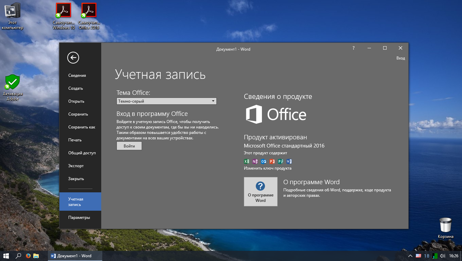Open the 'Общий доступ' backstage tab
Viewport: 462px width, 261px height.
click(x=80, y=153)
